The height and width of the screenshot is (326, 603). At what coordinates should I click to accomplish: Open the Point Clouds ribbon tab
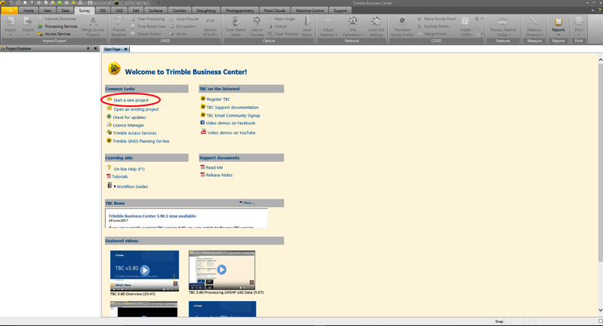275,11
